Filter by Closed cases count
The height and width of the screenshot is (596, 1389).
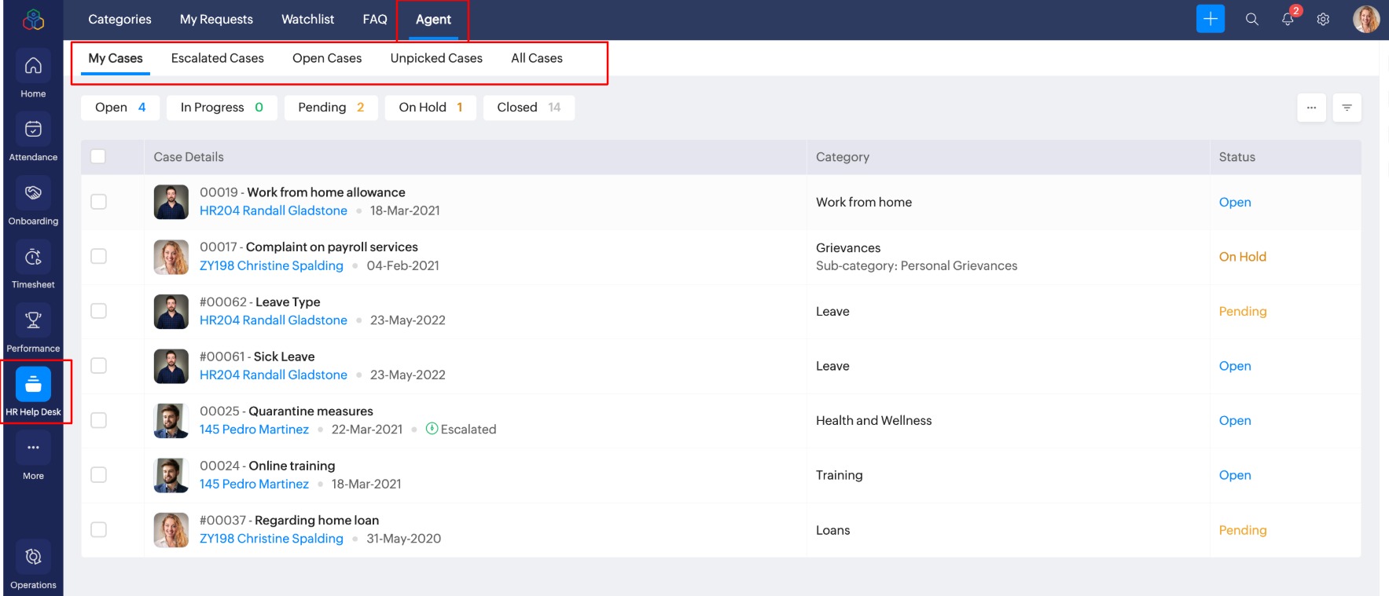[x=528, y=108]
